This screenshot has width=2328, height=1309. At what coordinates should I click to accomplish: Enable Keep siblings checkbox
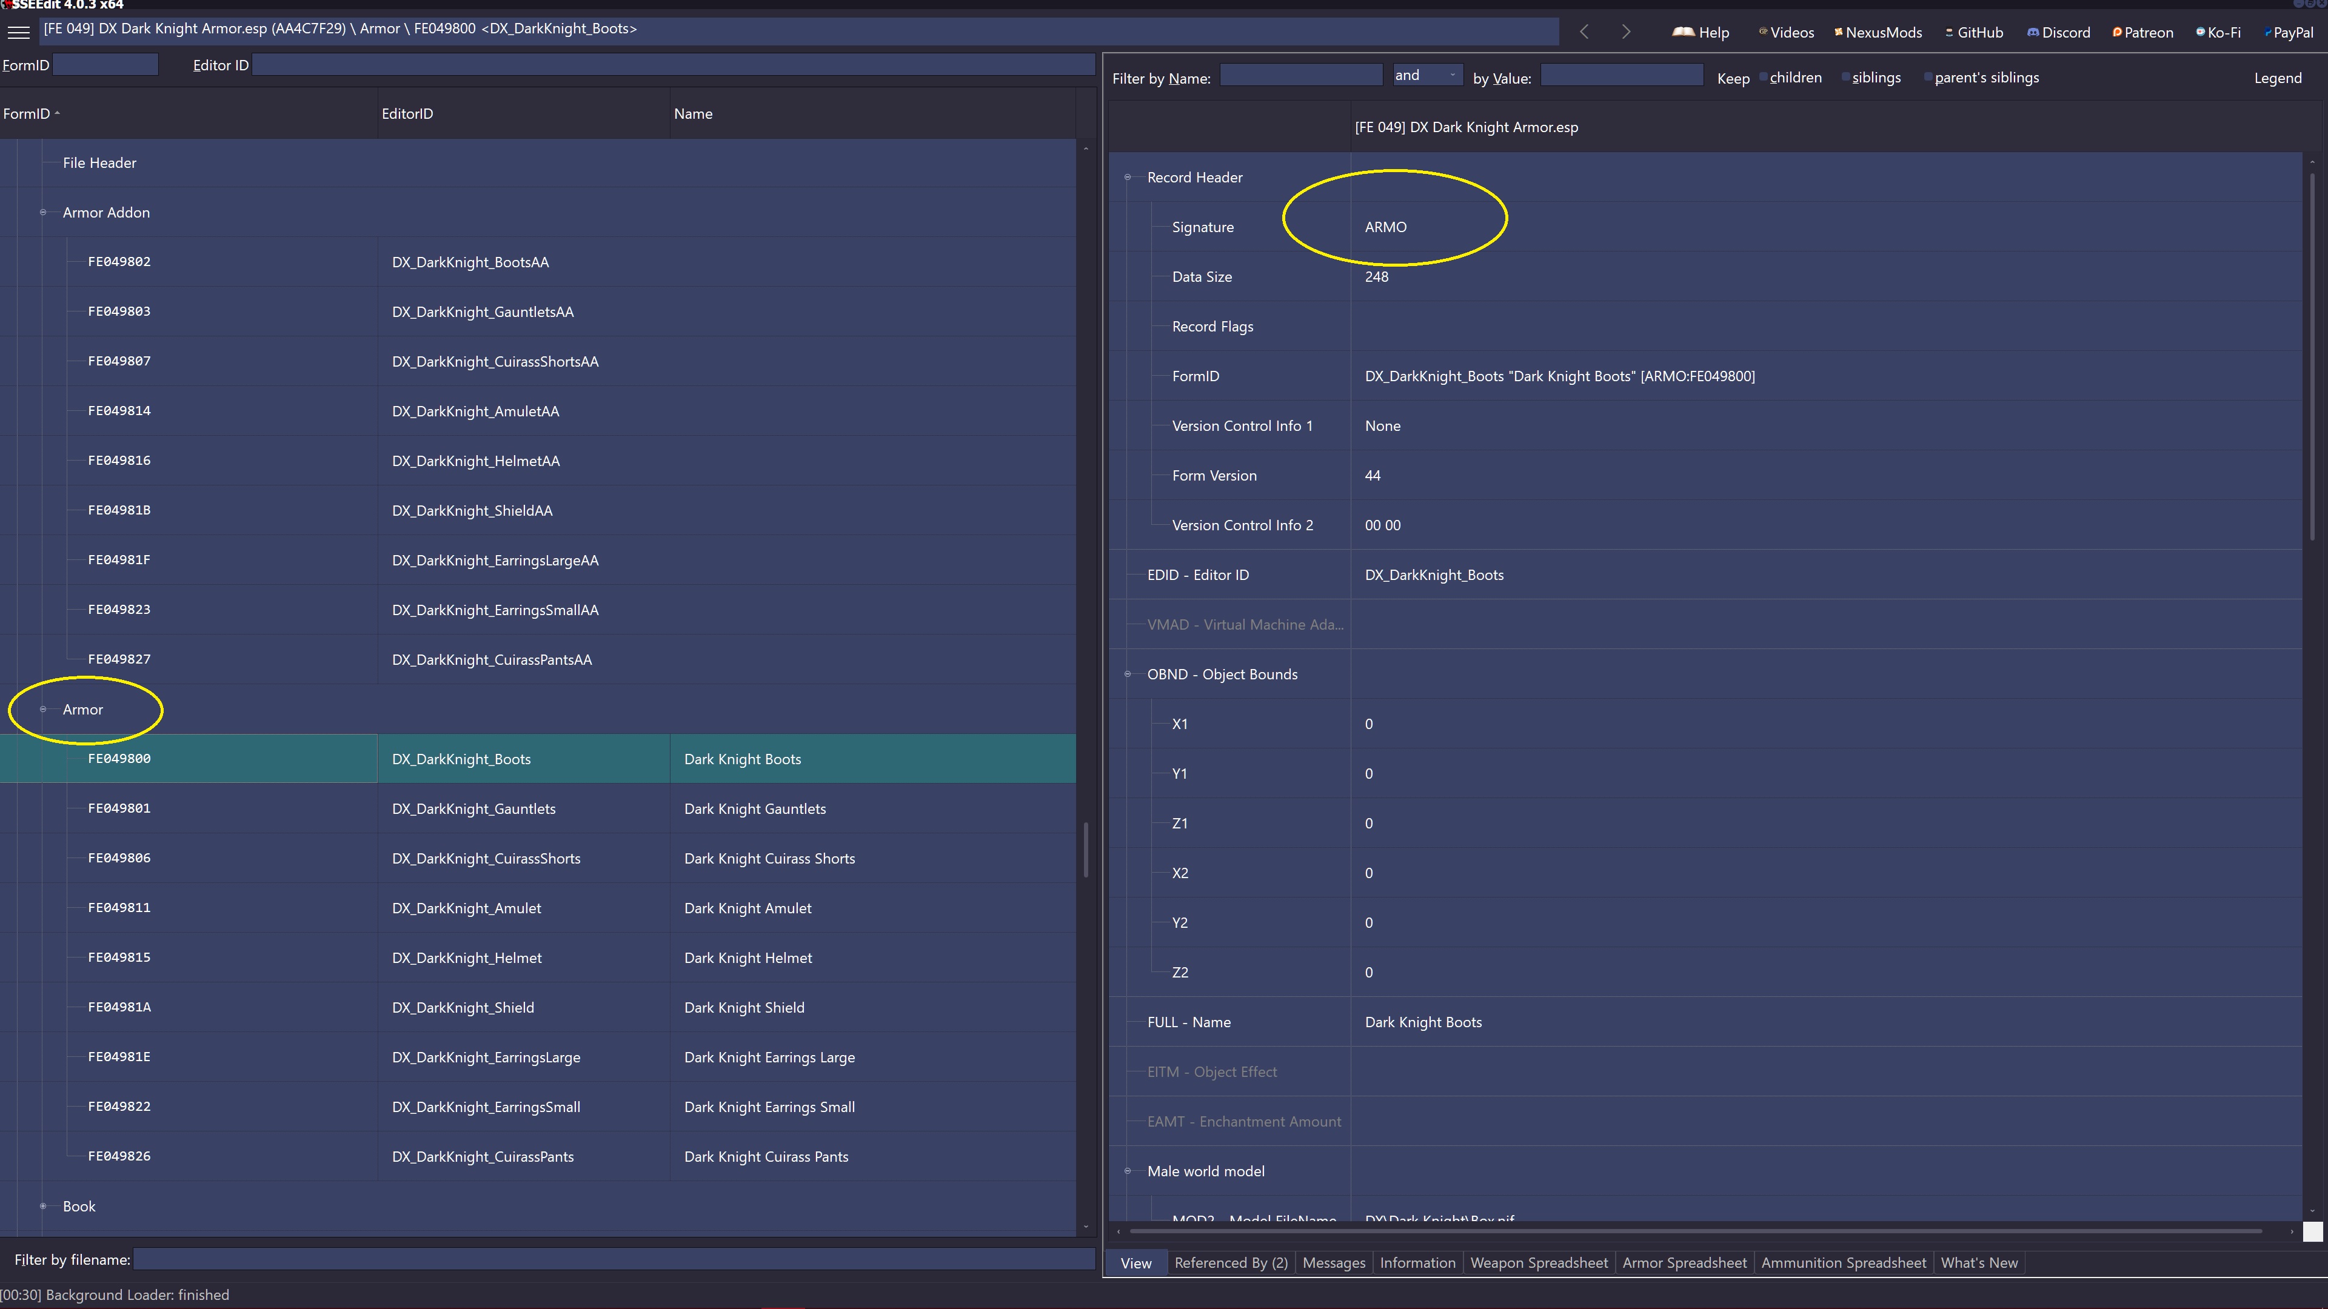tap(1845, 77)
